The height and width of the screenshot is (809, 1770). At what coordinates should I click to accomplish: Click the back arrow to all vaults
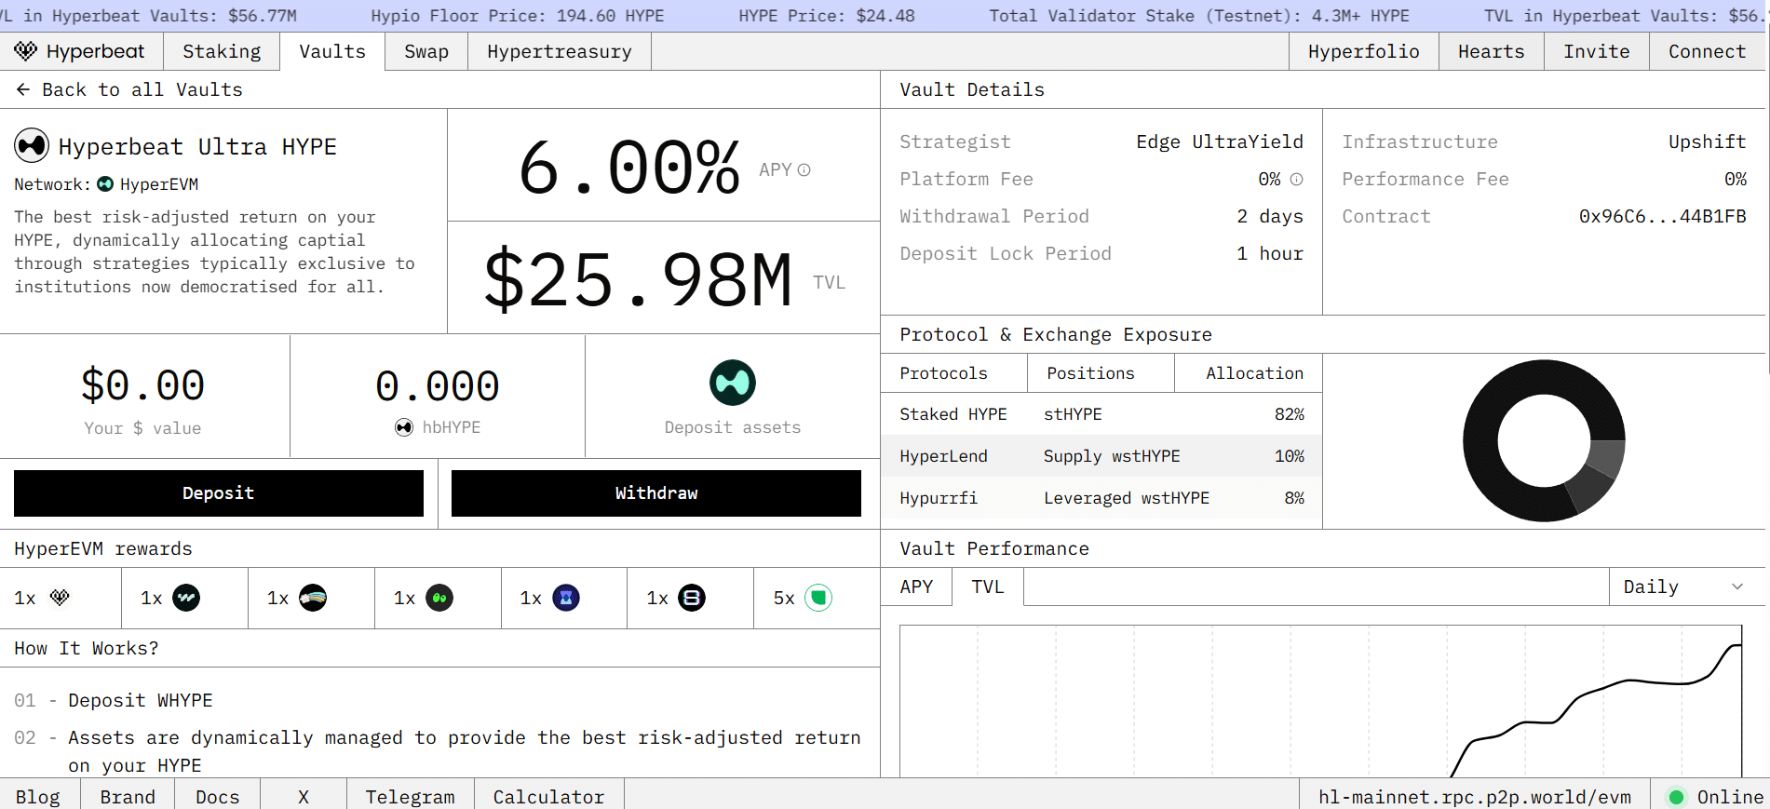tap(23, 89)
